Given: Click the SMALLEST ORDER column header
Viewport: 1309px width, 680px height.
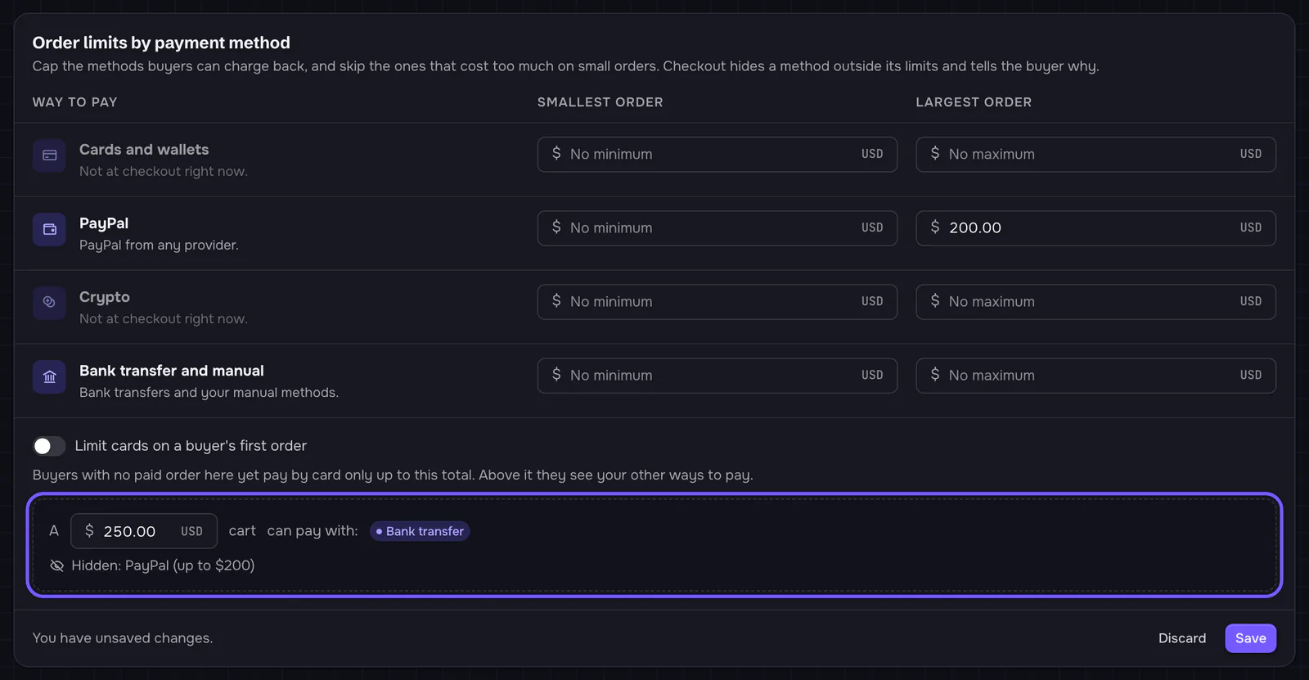Looking at the screenshot, I should (x=600, y=102).
